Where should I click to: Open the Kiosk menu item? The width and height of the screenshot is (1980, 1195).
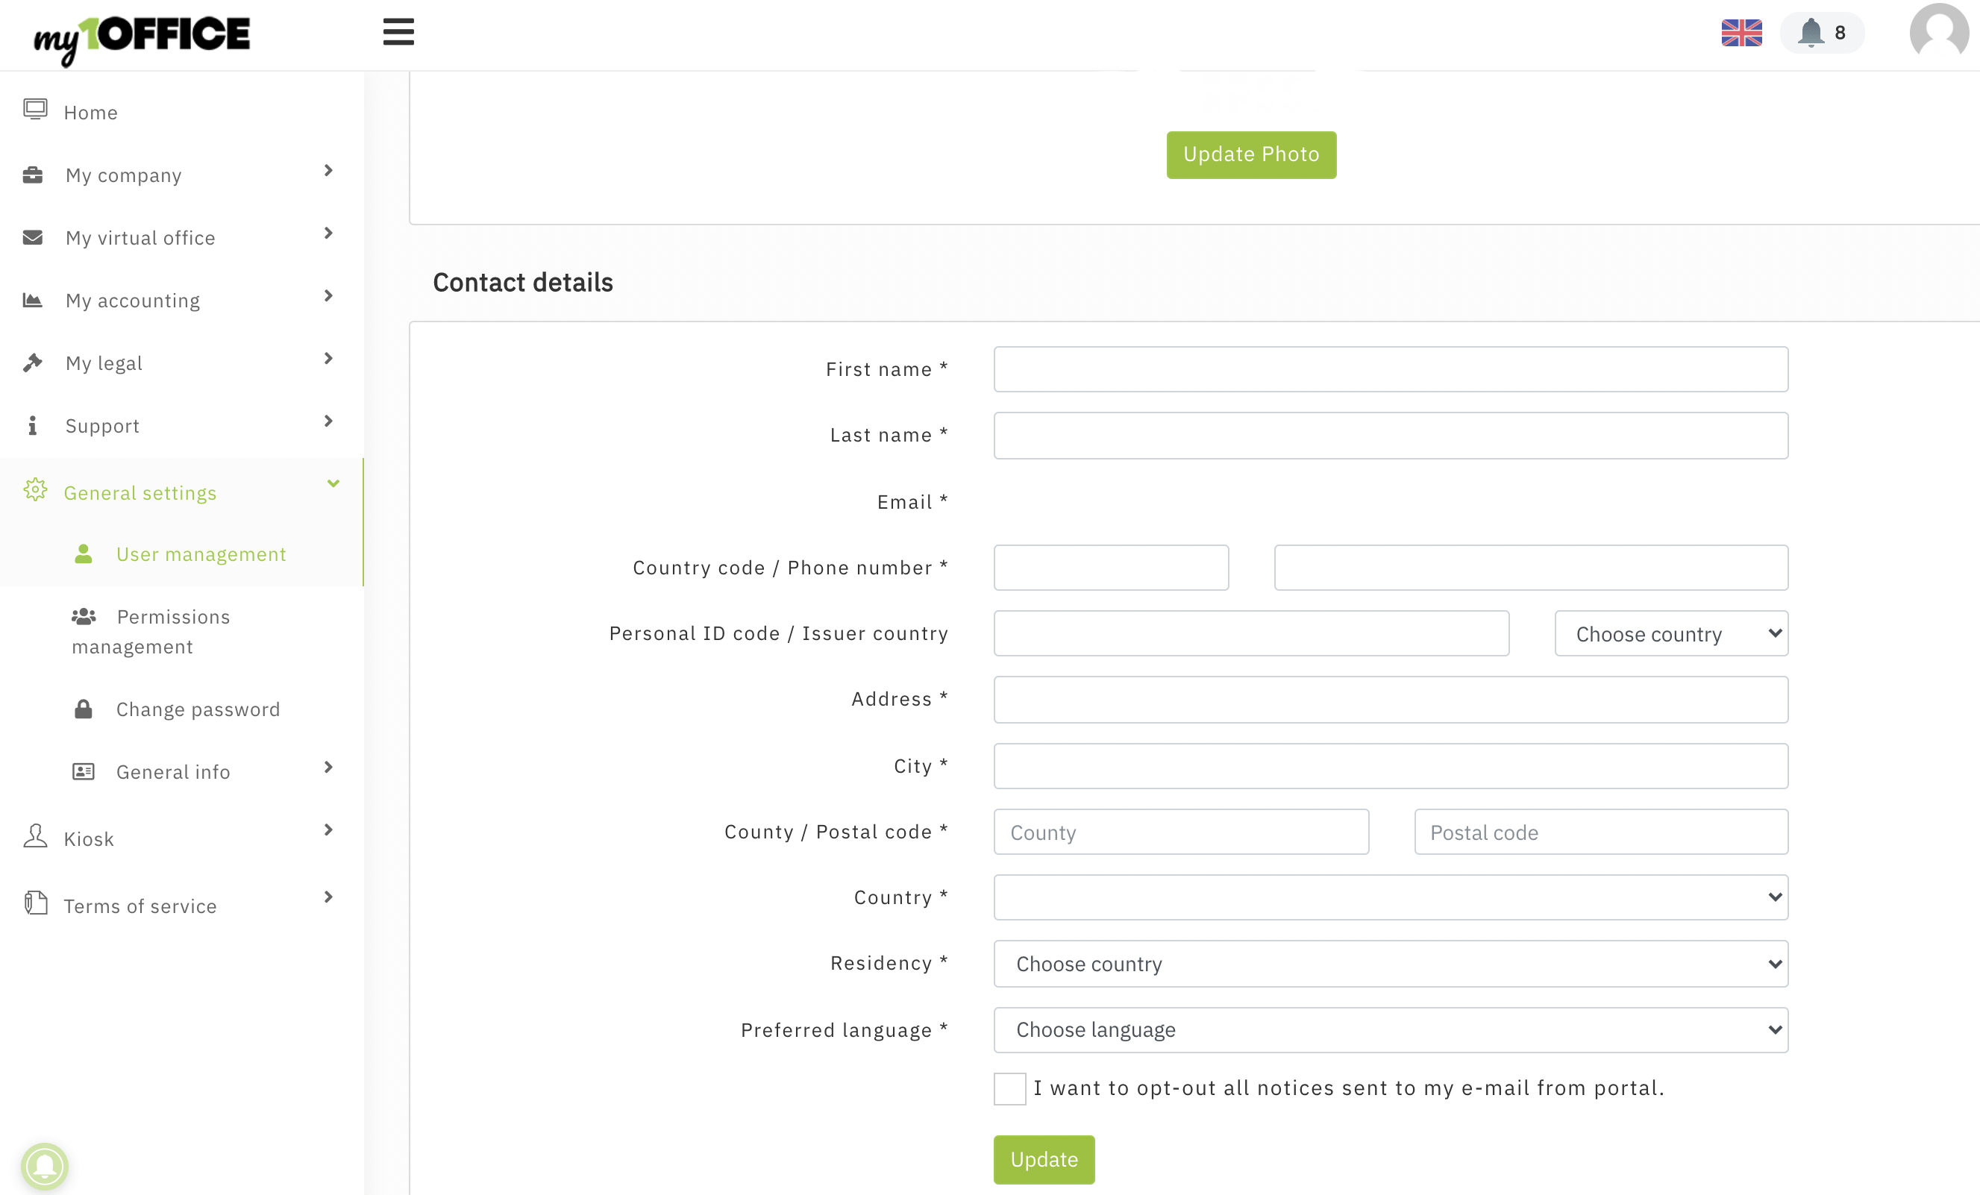90,839
